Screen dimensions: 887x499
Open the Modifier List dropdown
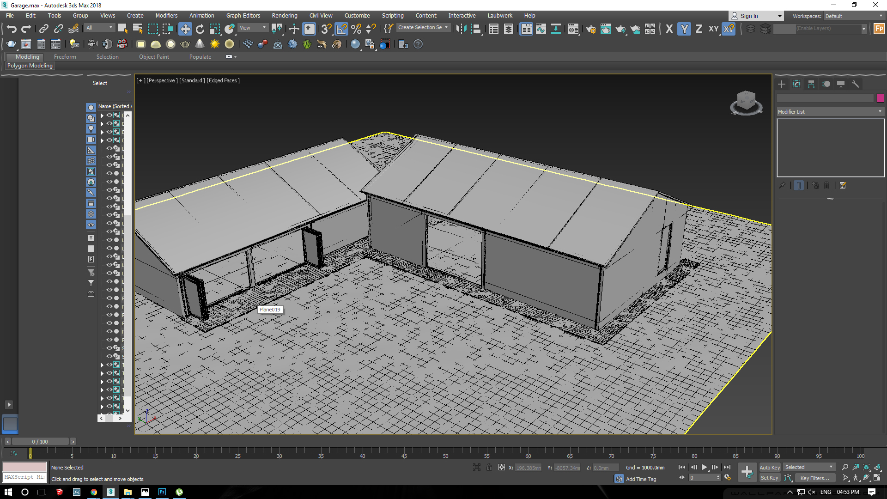(830, 111)
